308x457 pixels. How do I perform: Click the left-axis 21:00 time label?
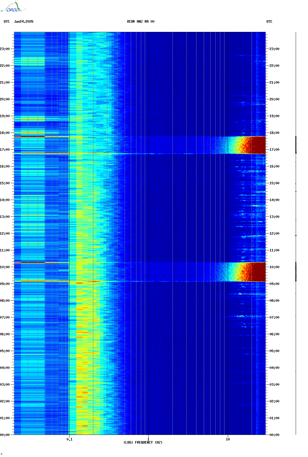tap(5, 83)
